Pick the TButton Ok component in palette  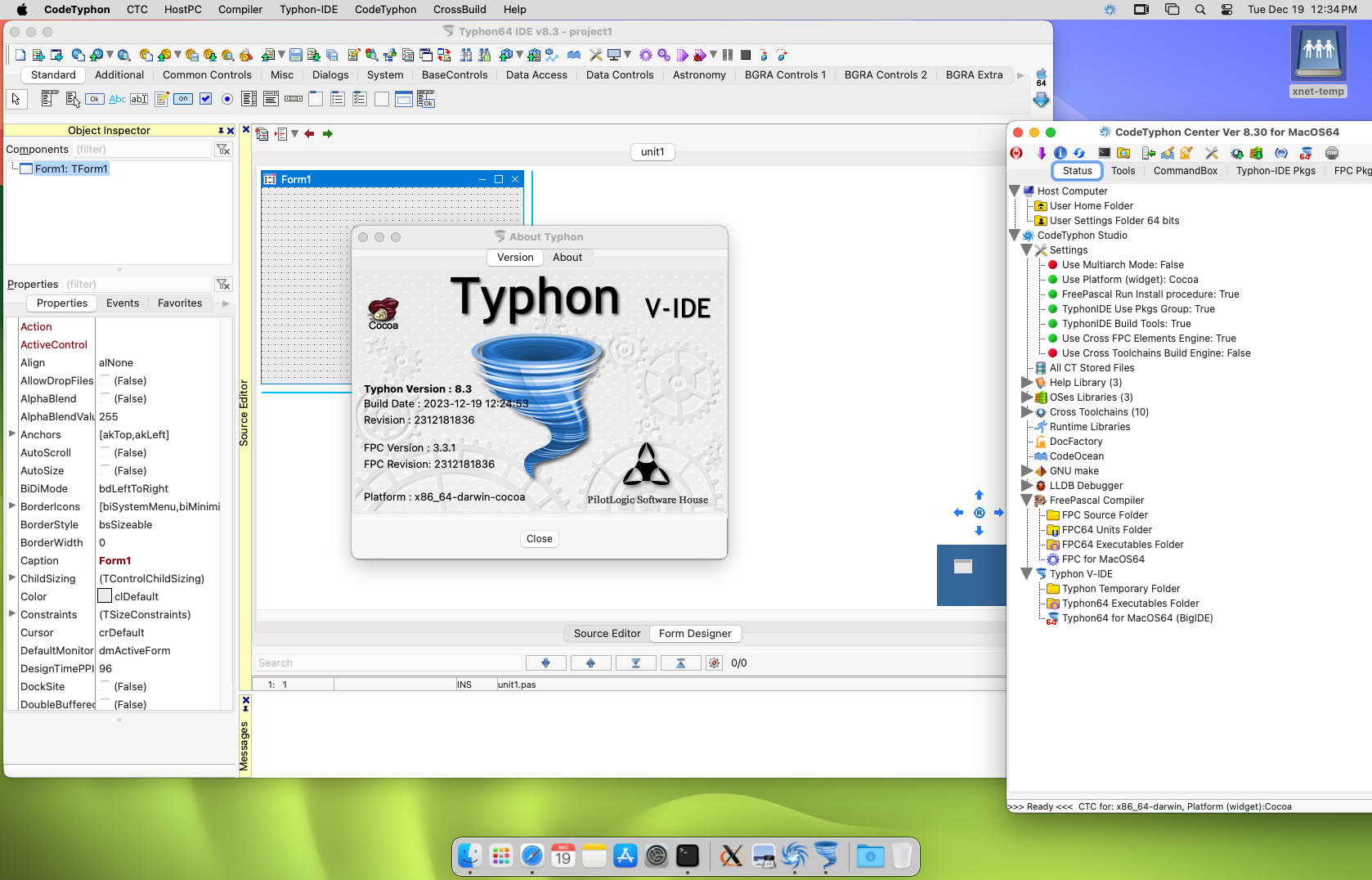[x=95, y=99]
